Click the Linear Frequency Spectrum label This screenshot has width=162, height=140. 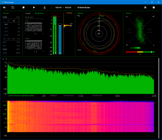pyautogui.click(x=21, y=95)
